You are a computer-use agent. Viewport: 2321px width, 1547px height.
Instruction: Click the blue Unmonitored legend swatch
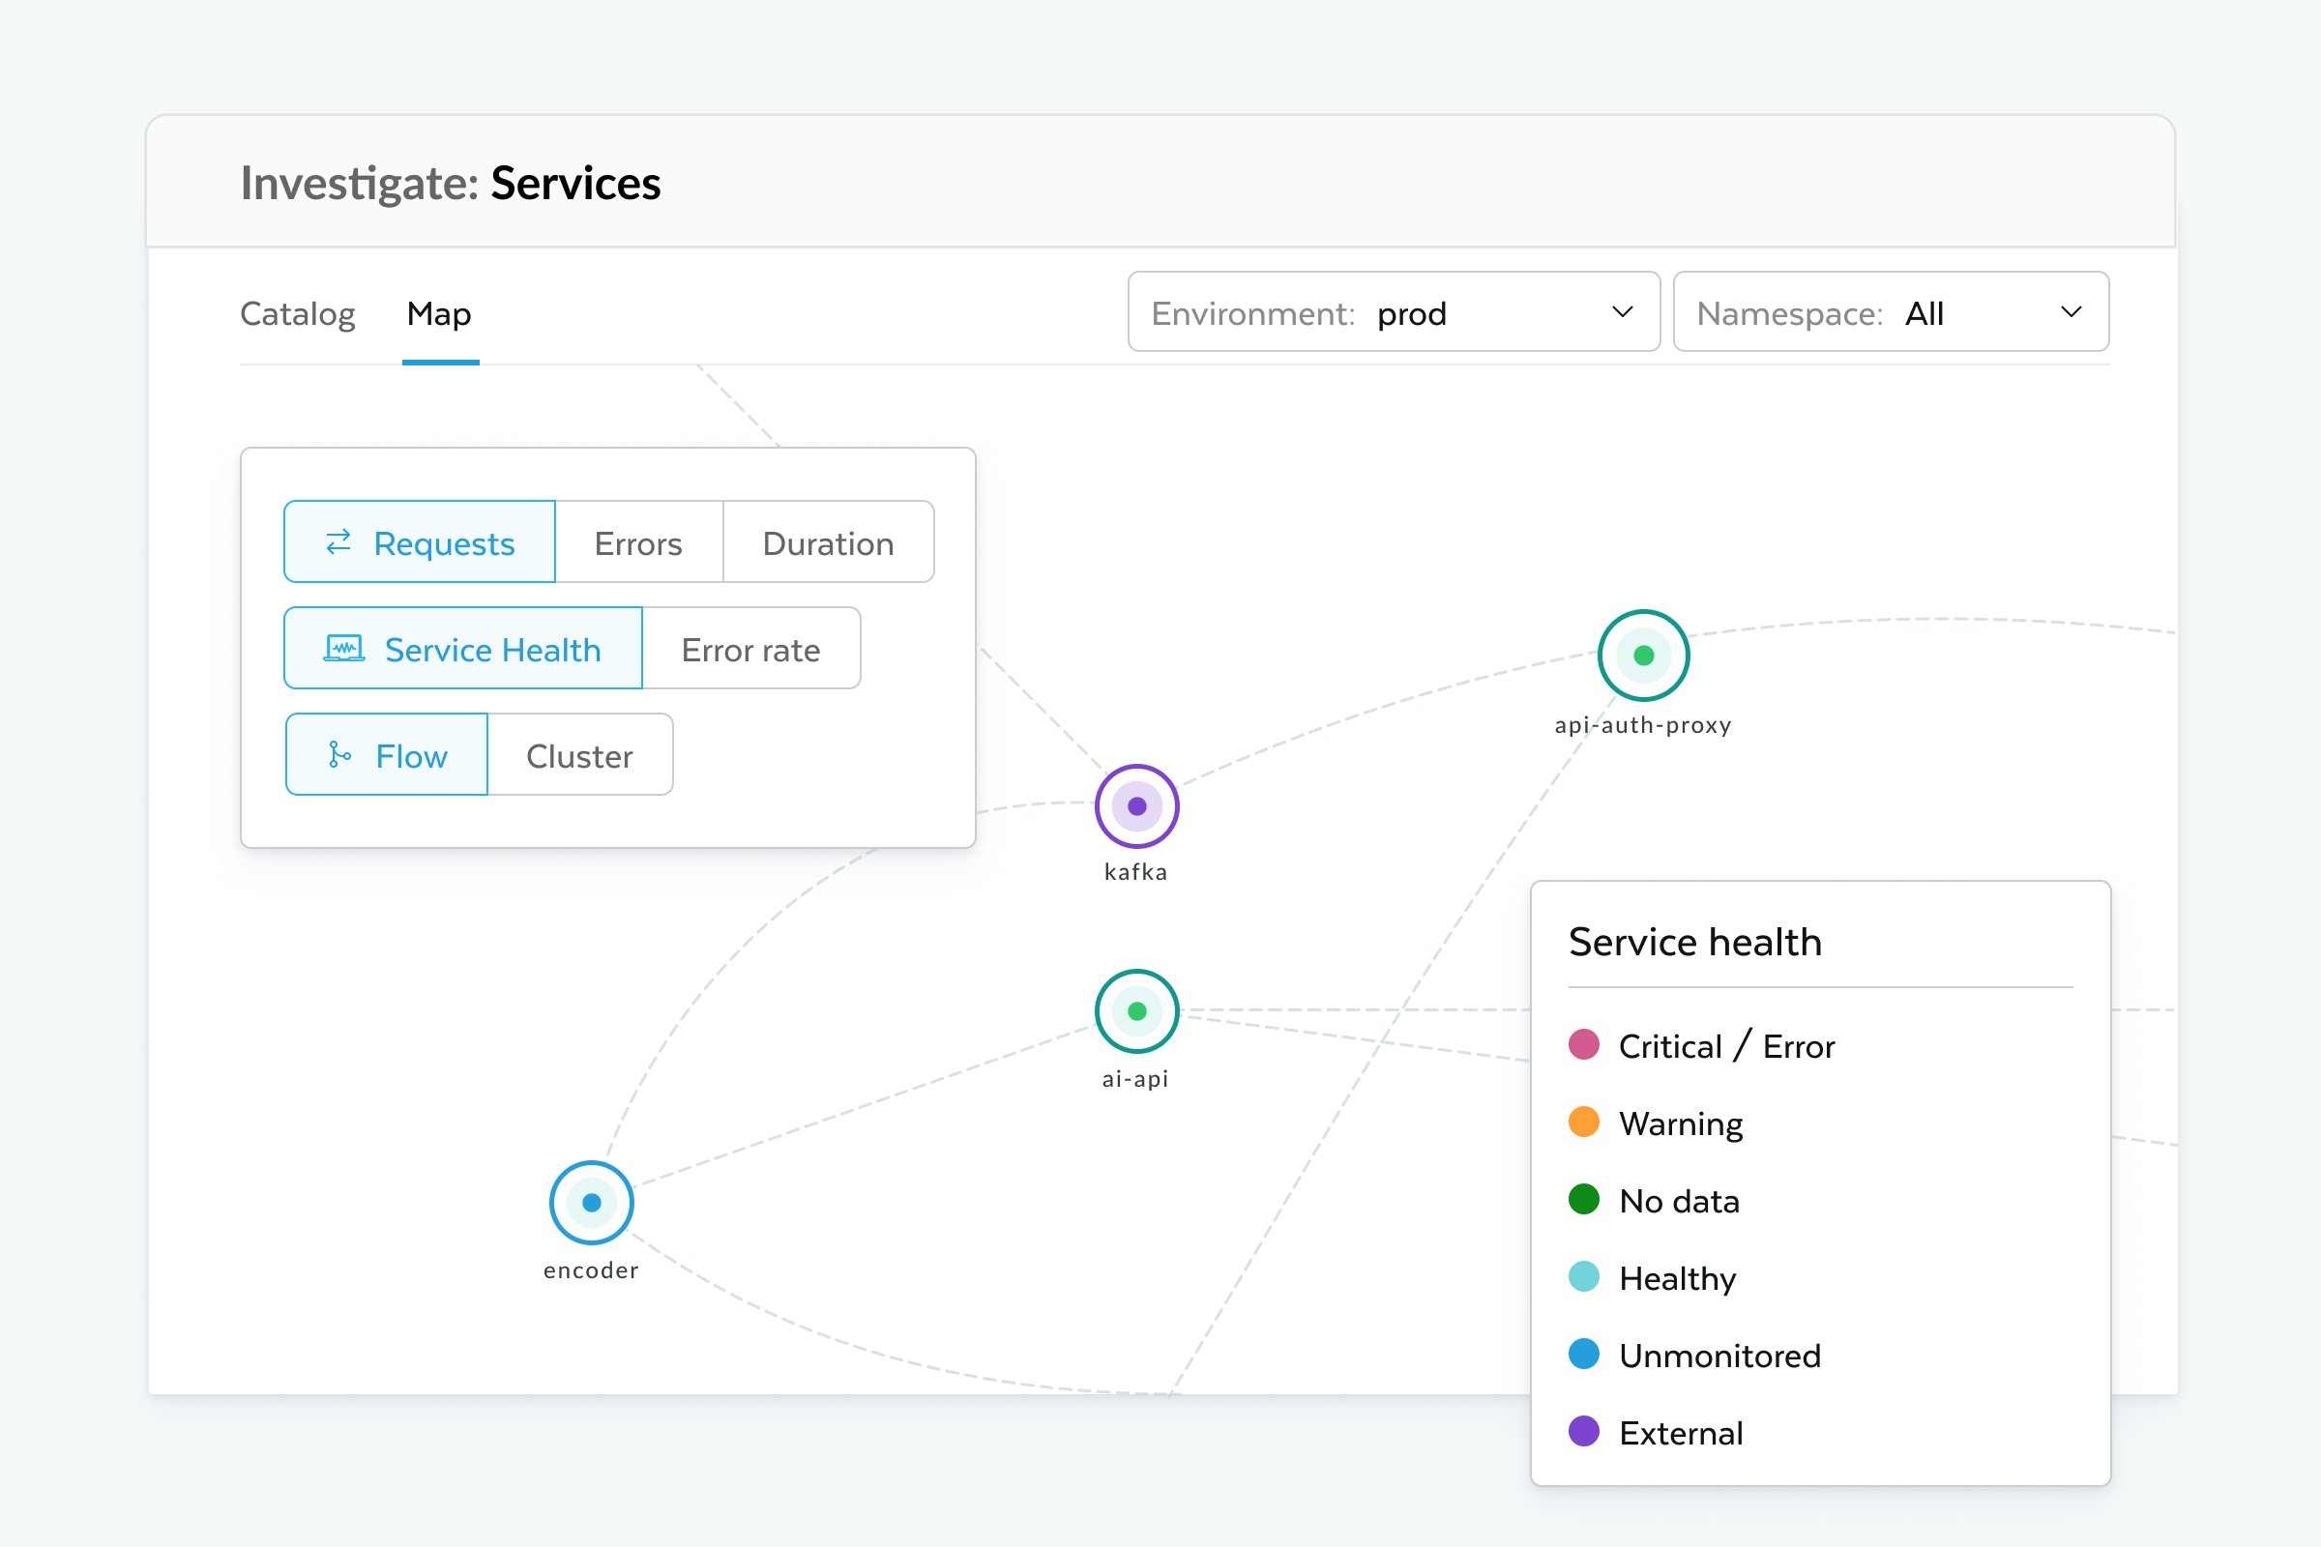(x=1584, y=1354)
